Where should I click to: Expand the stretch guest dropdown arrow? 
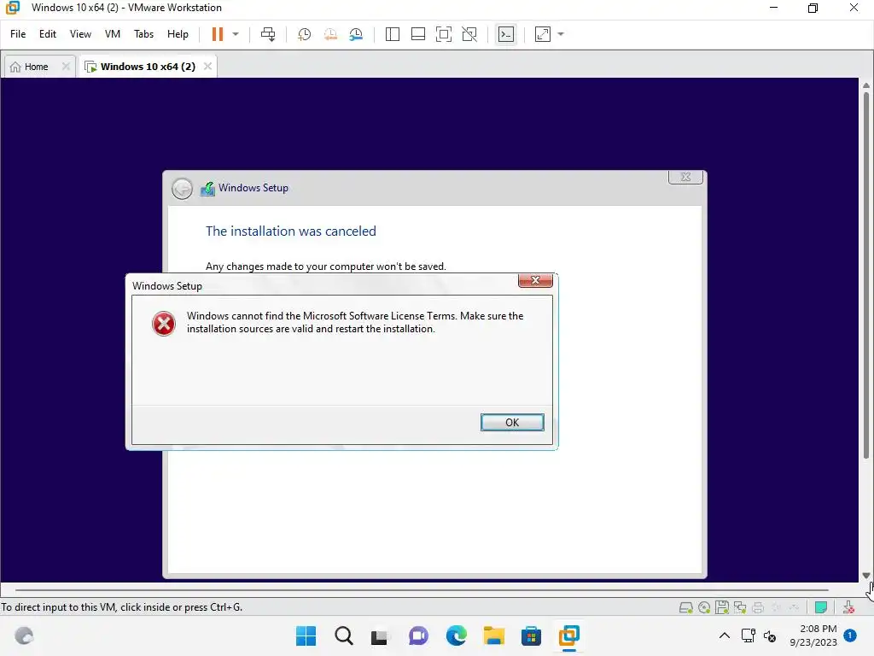click(x=561, y=34)
